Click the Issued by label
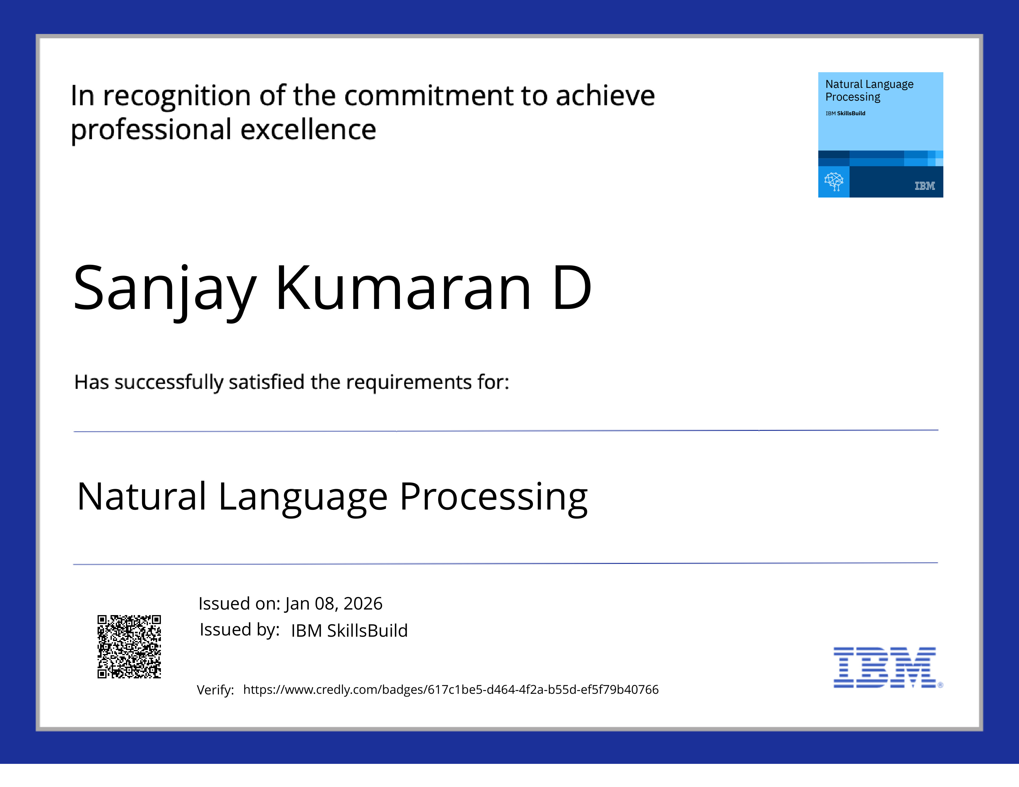Viewport: 1019px width, 787px height. point(239,629)
